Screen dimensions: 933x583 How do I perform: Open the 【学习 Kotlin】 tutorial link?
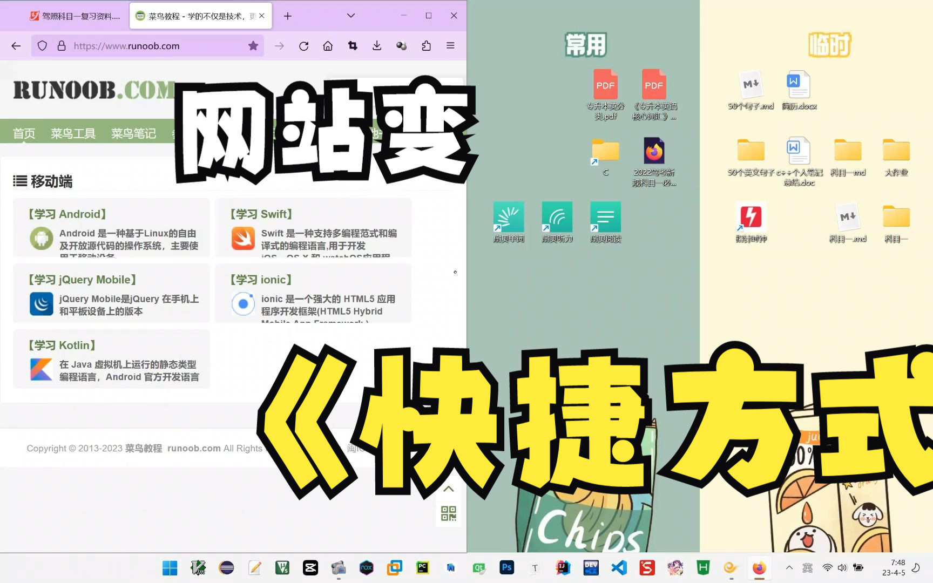(x=62, y=345)
